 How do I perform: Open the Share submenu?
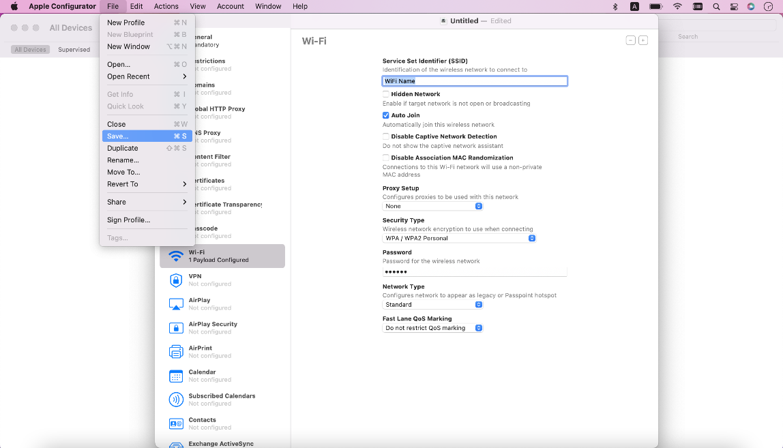[147, 203]
